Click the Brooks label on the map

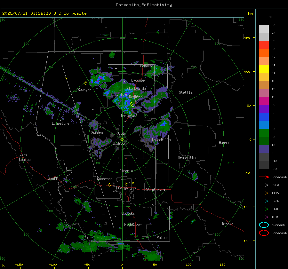[228, 224]
